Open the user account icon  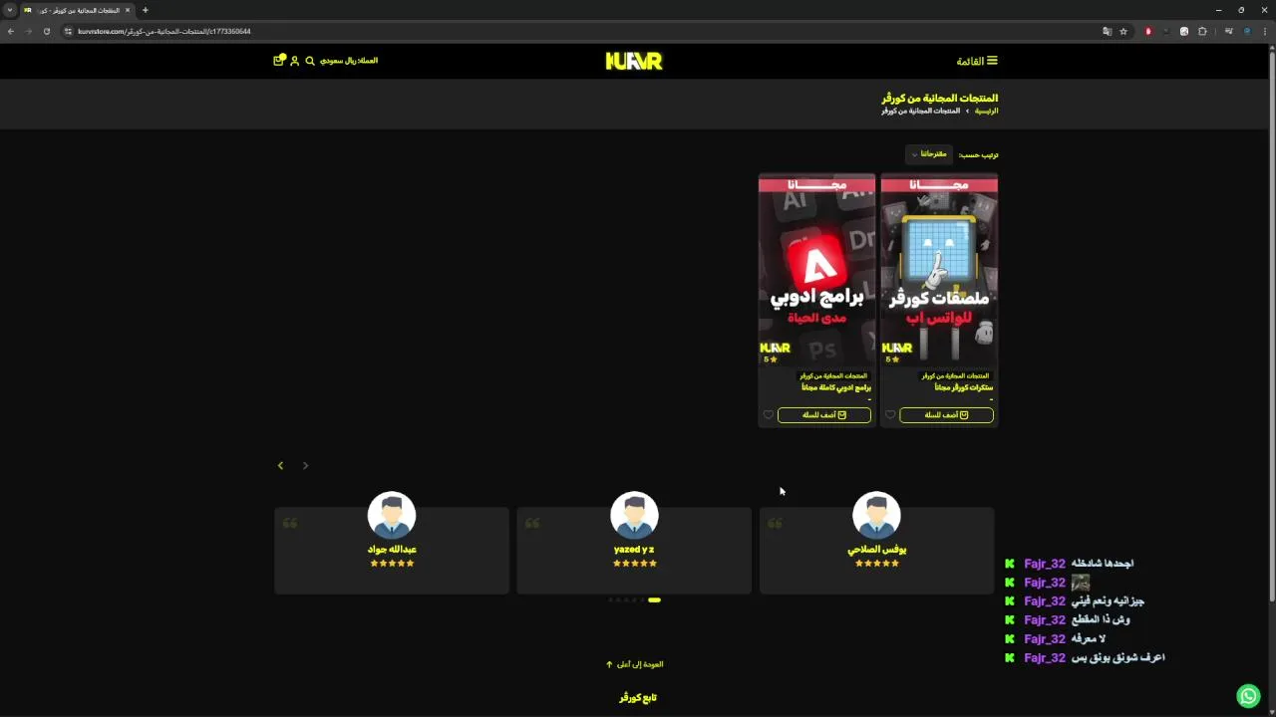pos(295,61)
